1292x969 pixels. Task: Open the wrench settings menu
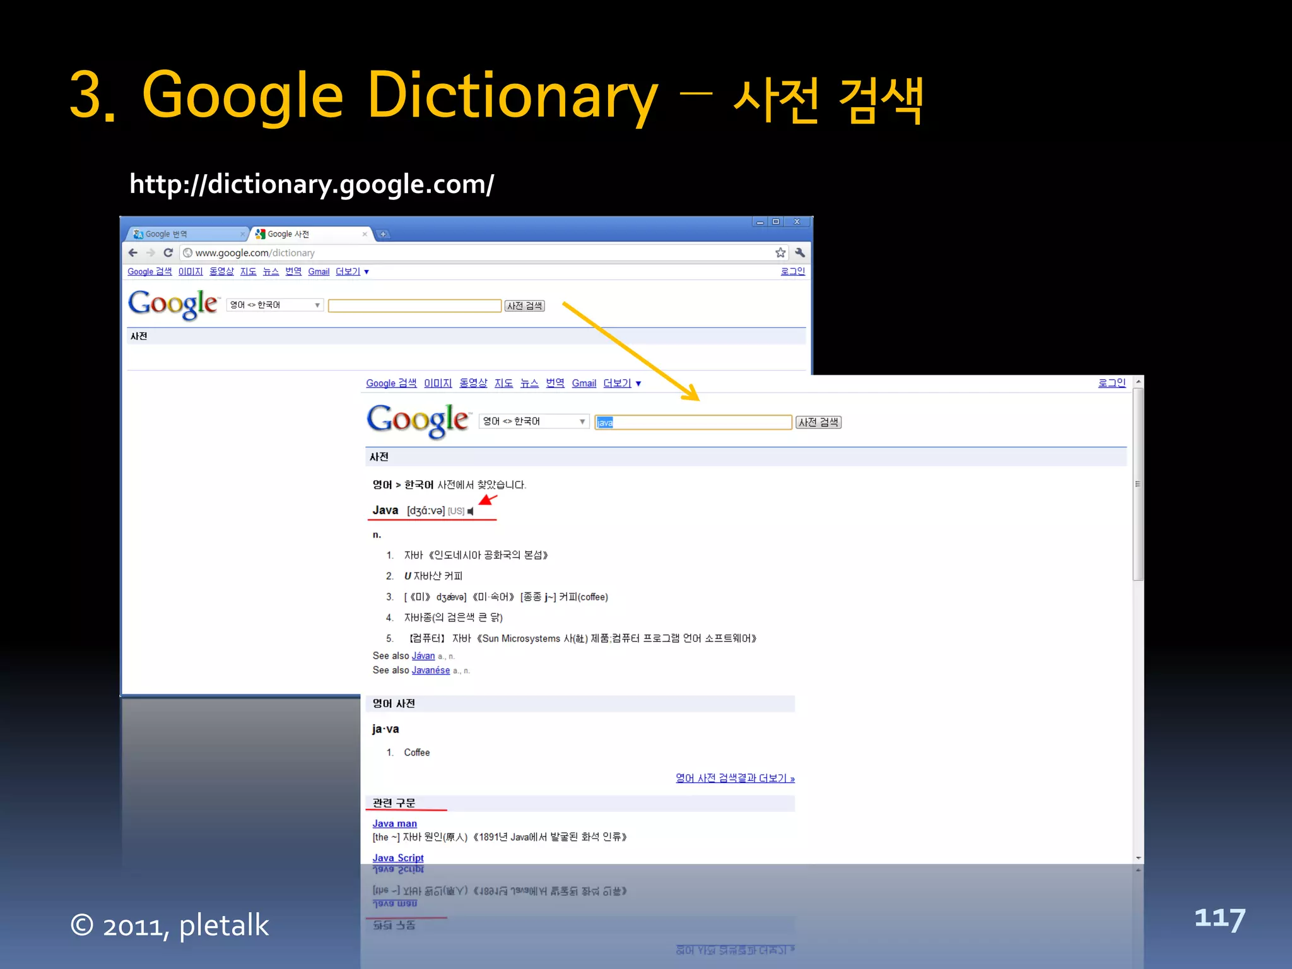click(x=800, y=253)
